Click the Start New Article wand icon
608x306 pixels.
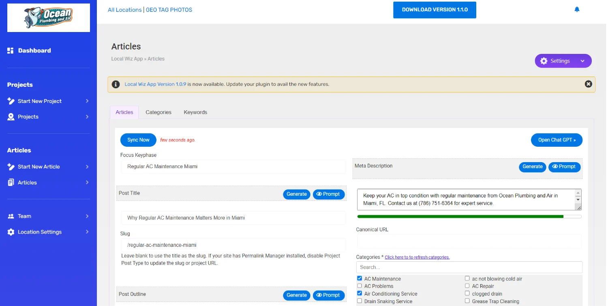(11, 167)
